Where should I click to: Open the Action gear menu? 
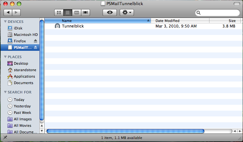coord(127,12)
